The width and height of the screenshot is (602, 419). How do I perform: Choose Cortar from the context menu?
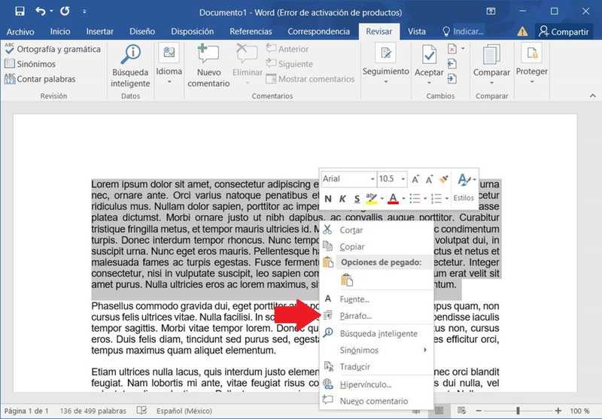pos(377,230)
